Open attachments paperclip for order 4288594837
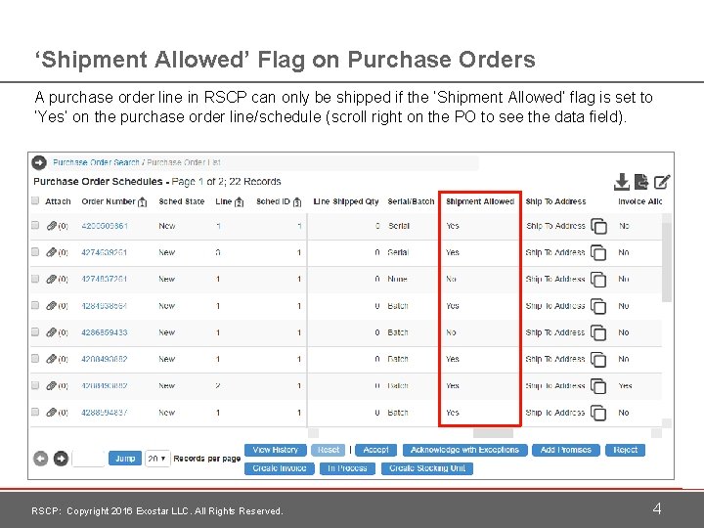The image size is (704, 528). pos(51,413)
